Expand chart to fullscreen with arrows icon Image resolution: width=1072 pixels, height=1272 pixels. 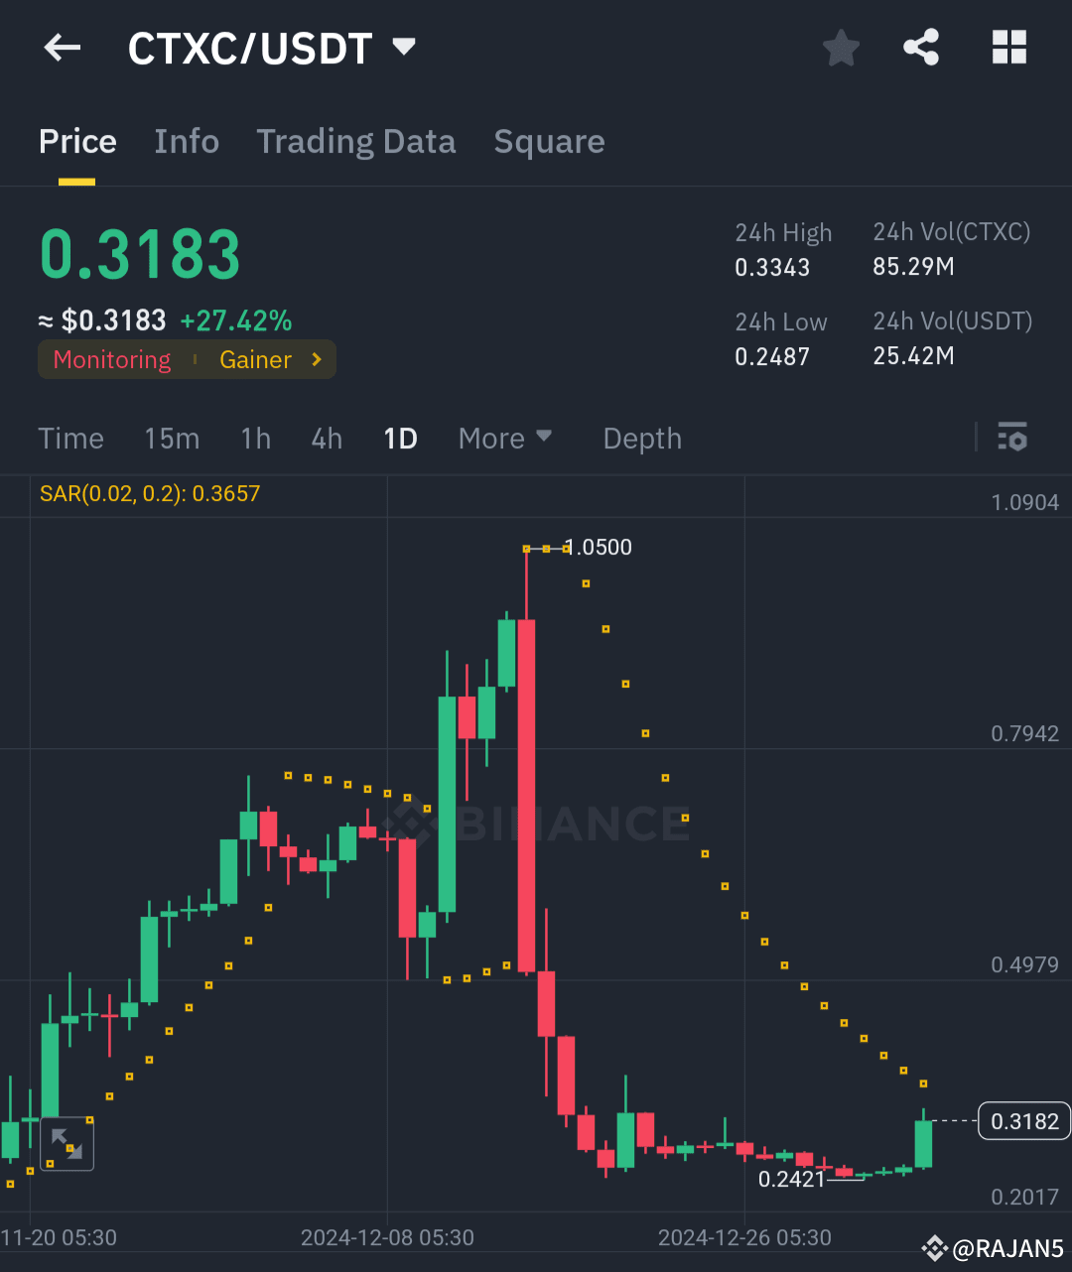tap(67, 1143)
